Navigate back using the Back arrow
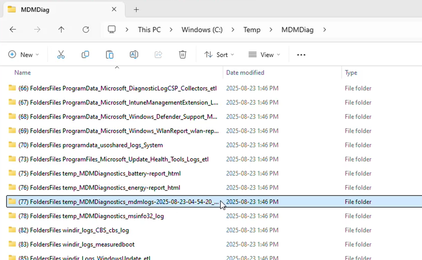This screenshot has height=260, width=422. (x=13, y=30)
